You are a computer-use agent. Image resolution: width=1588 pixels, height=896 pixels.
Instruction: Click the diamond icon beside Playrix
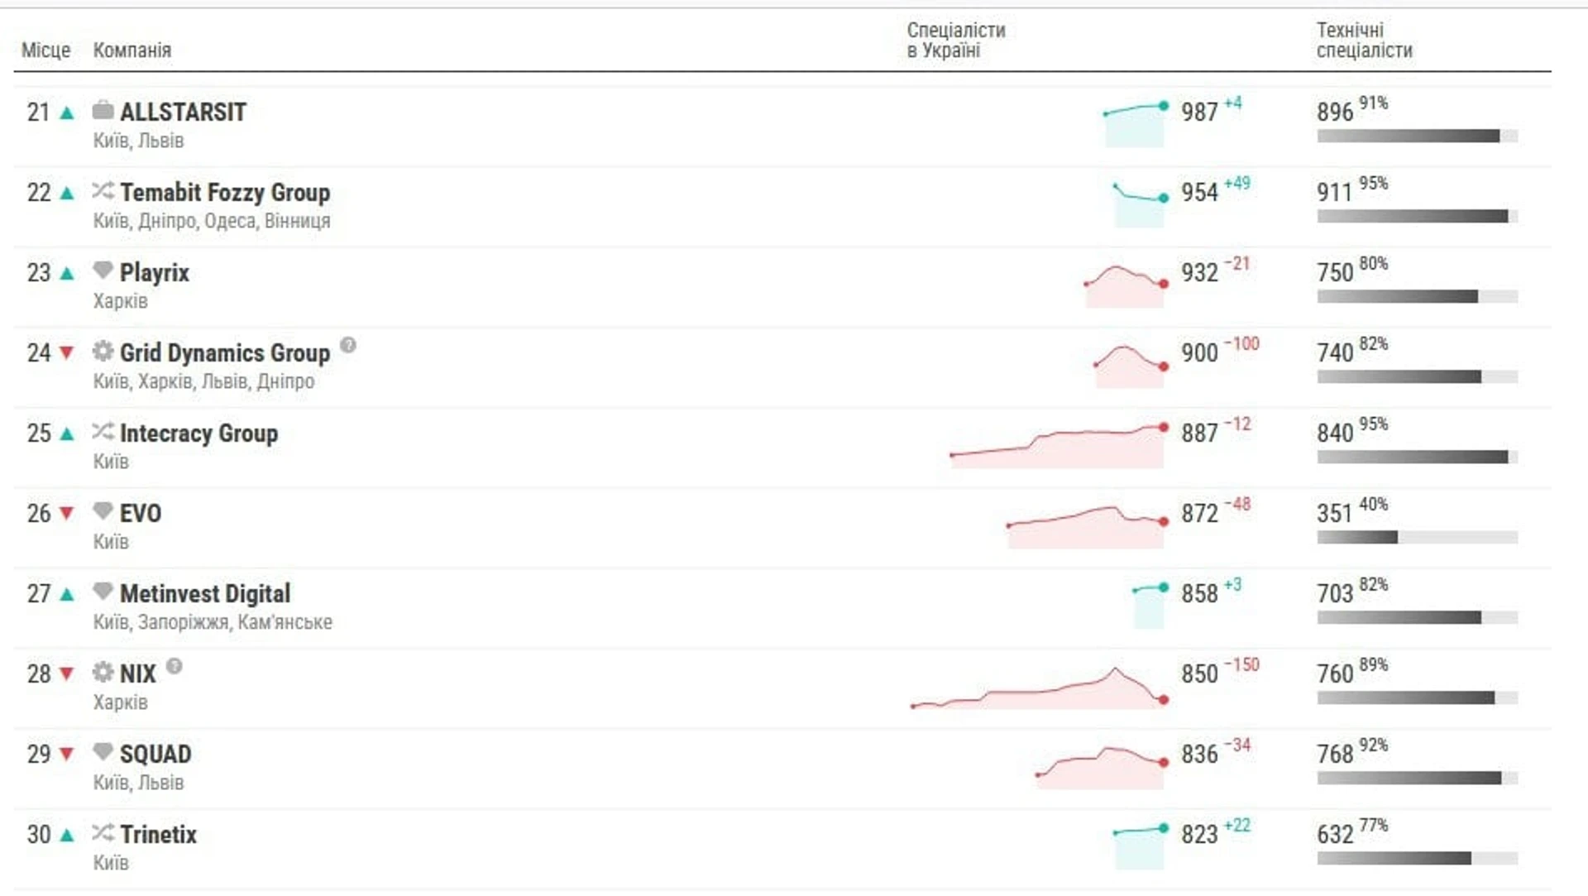(x=103, y=270)
